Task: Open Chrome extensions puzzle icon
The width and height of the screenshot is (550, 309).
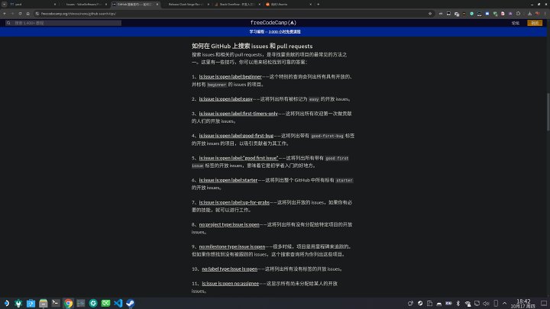Action: (518, 14)
